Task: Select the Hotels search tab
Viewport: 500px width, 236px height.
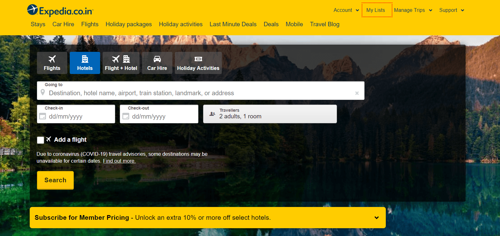Action: pyautogui.click(x=85, y=63)
